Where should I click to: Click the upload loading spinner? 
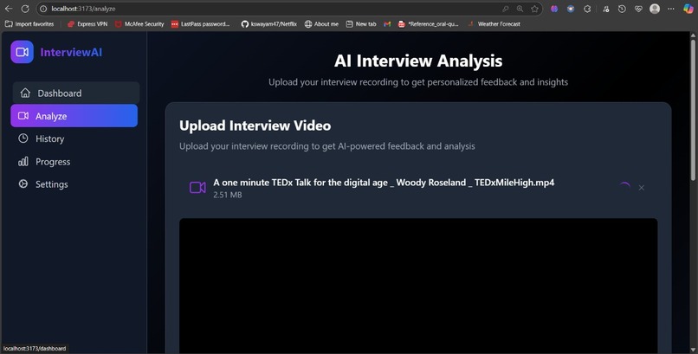pos(624,187)
